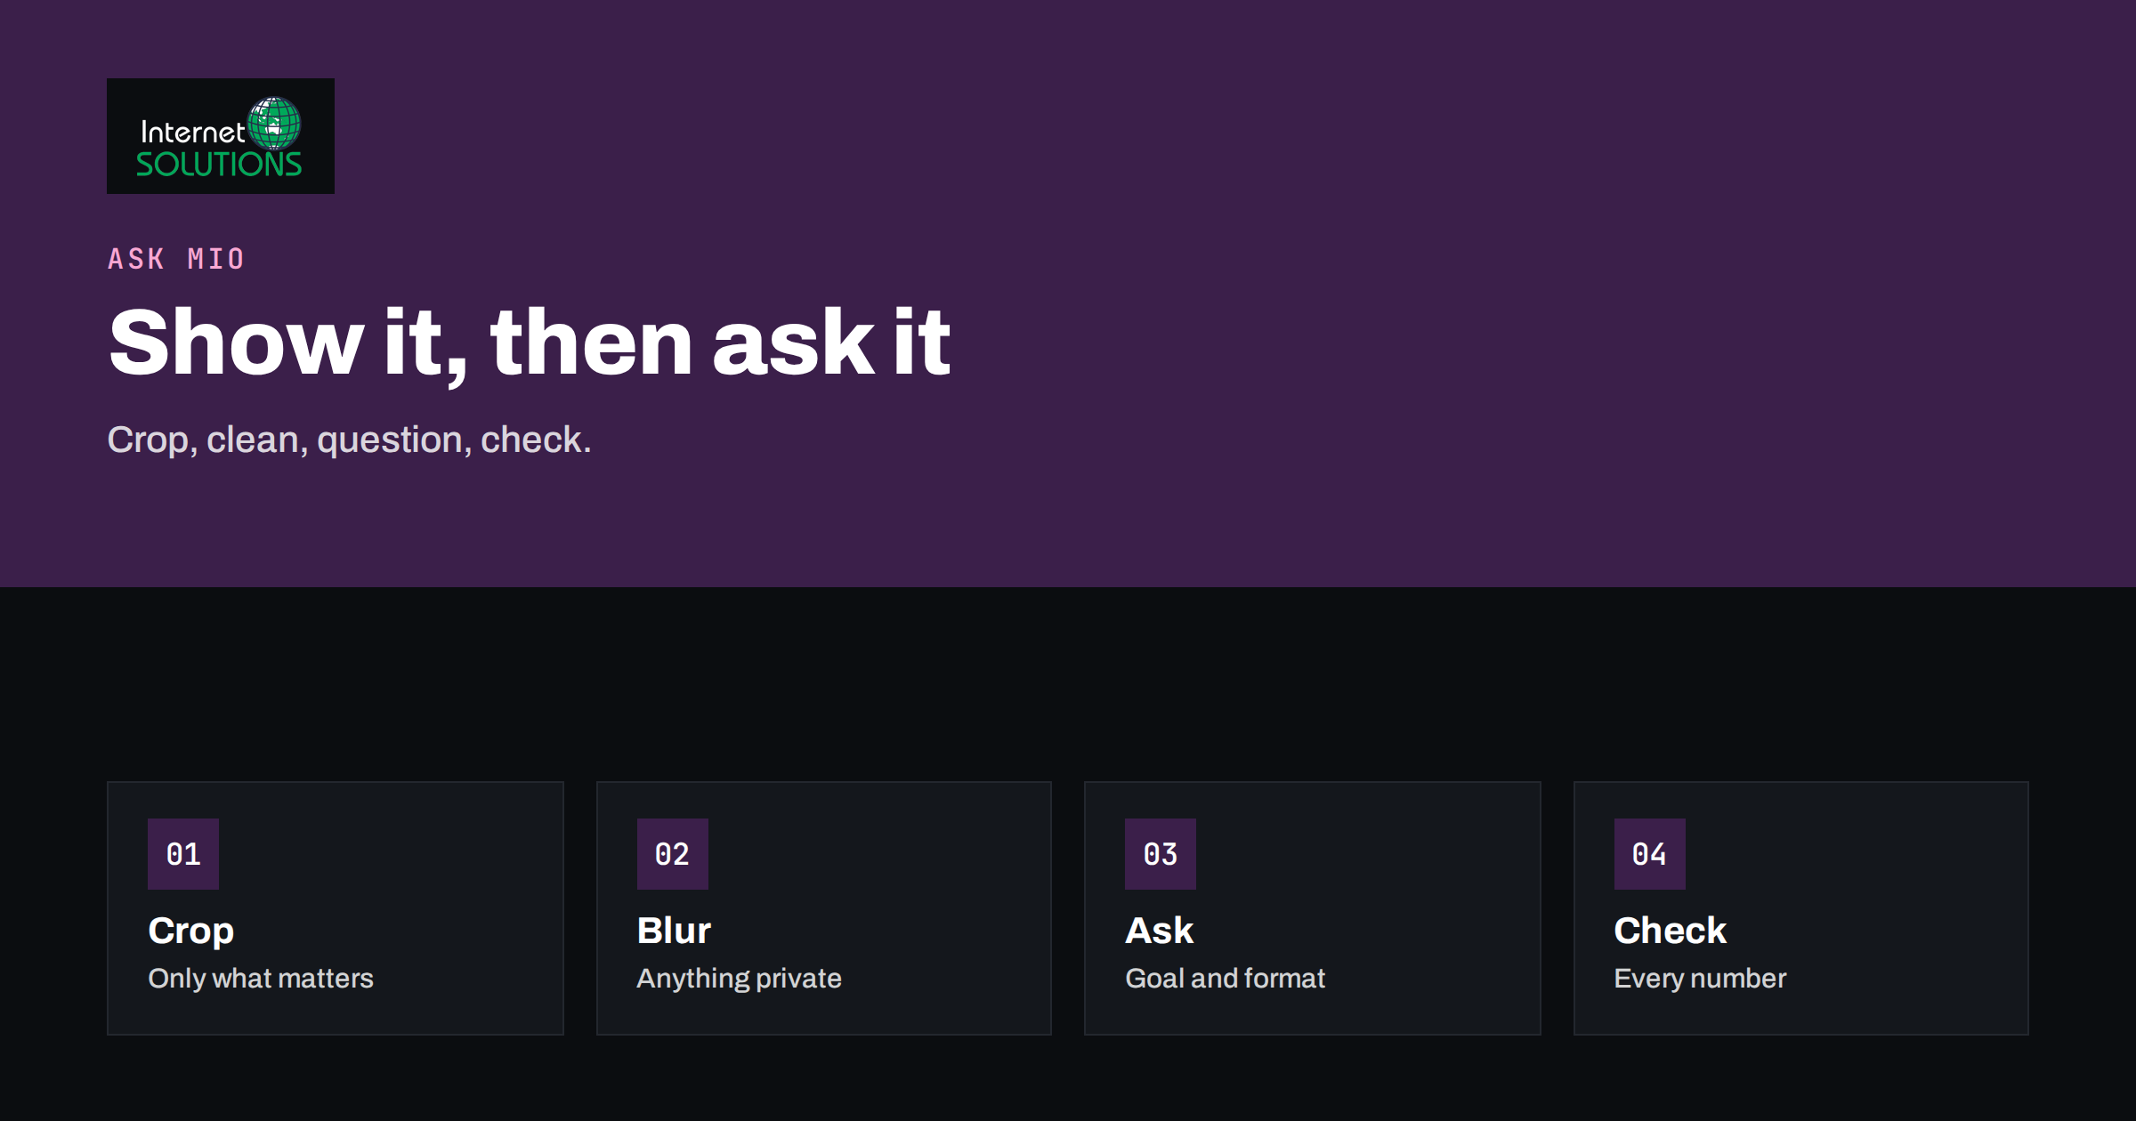
Task: Click the word Internet in the logo
Action: 192,133
